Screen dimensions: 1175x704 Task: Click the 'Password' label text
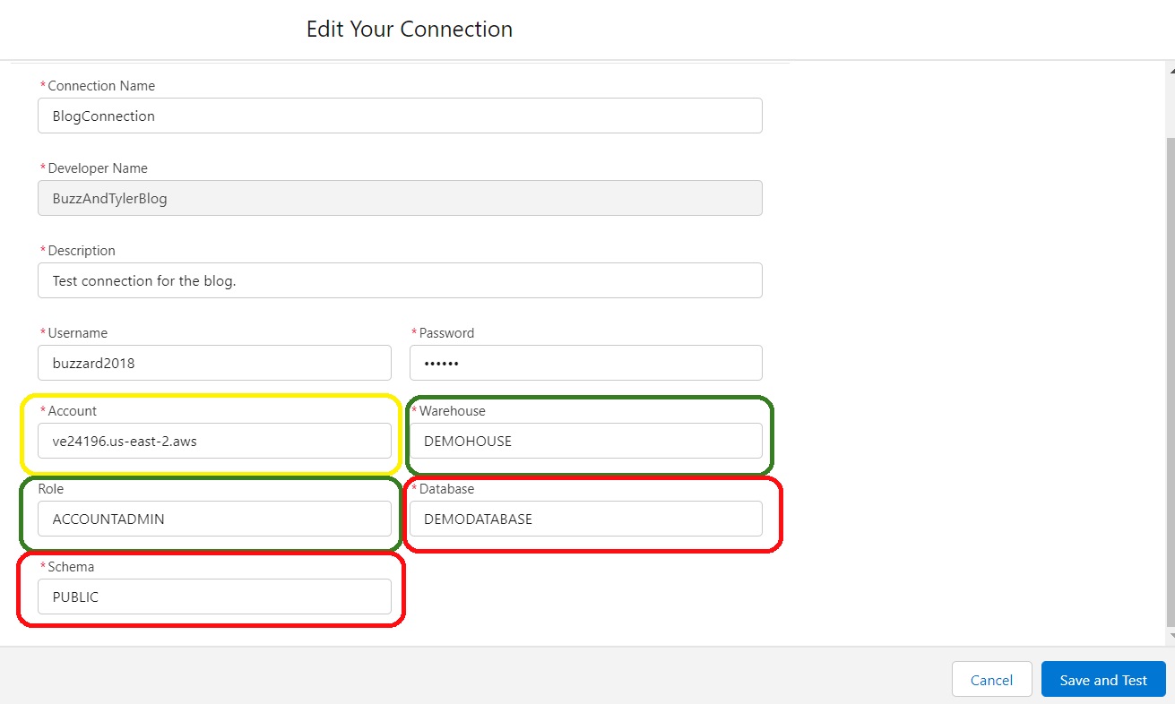pyautogui.click(x=446, y=333)
